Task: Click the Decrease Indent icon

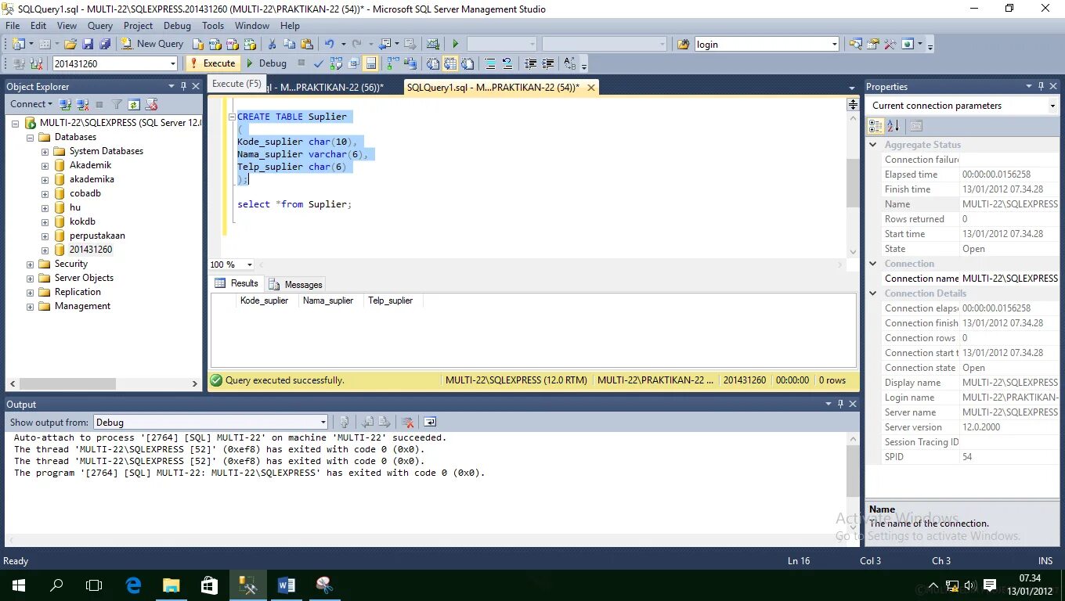Action: click(530, 63)
